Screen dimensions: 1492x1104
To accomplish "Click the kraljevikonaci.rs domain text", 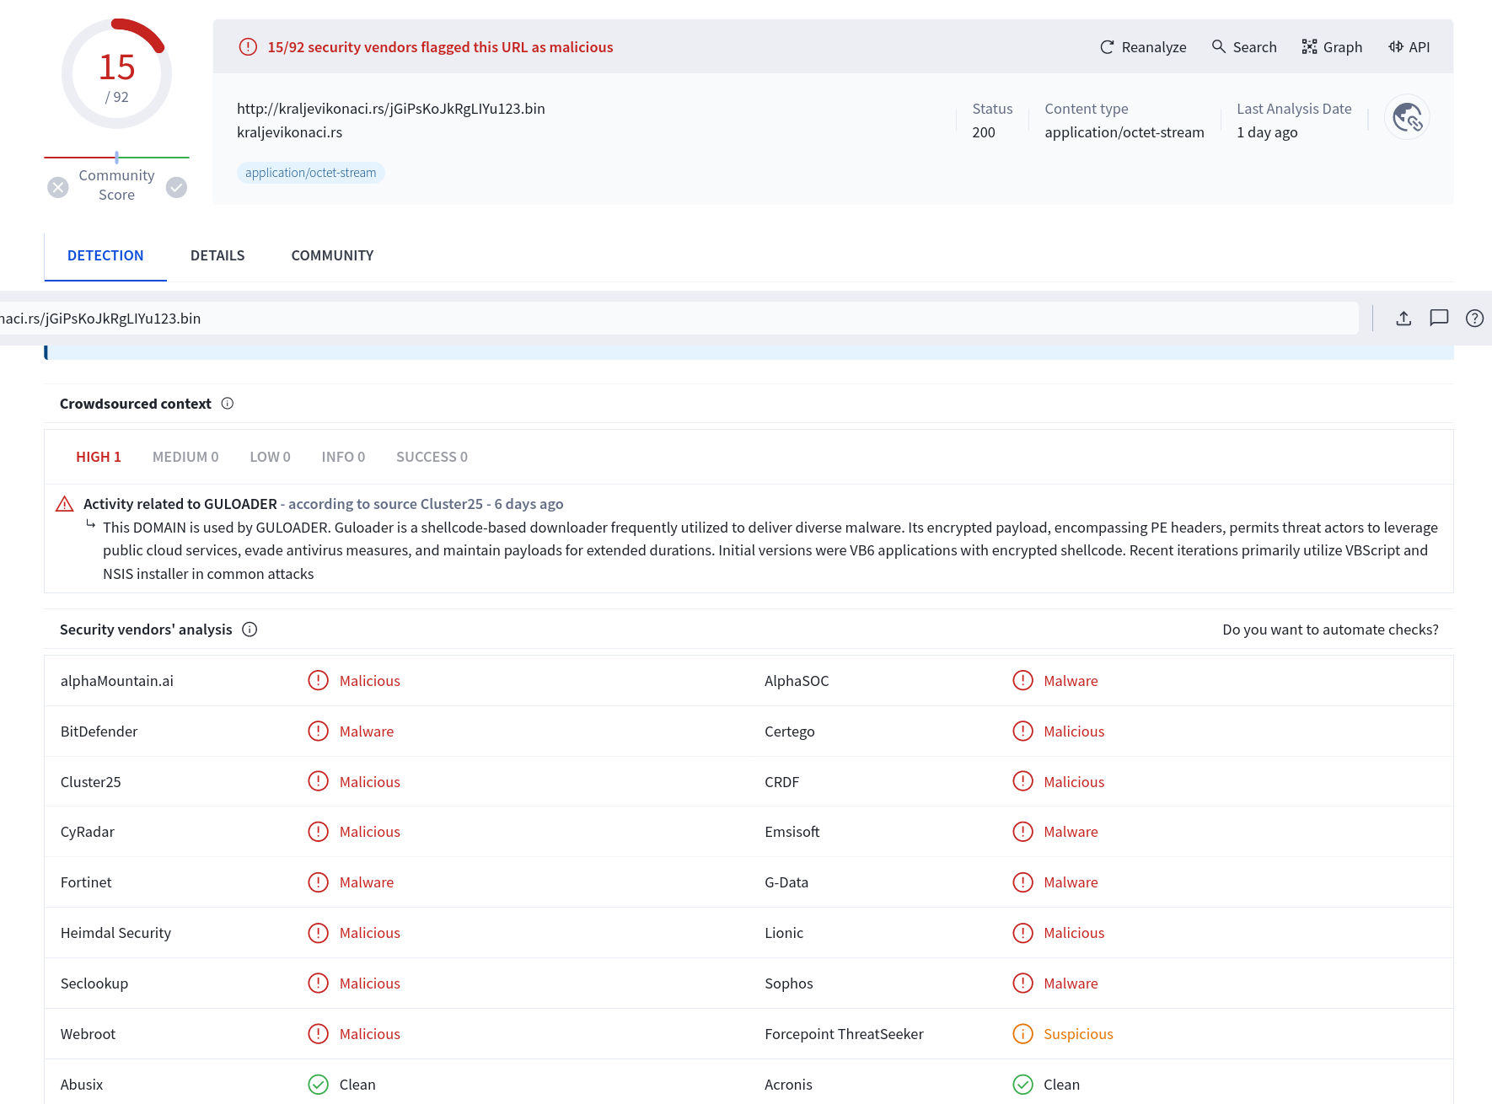I will [x=289, y=132].
